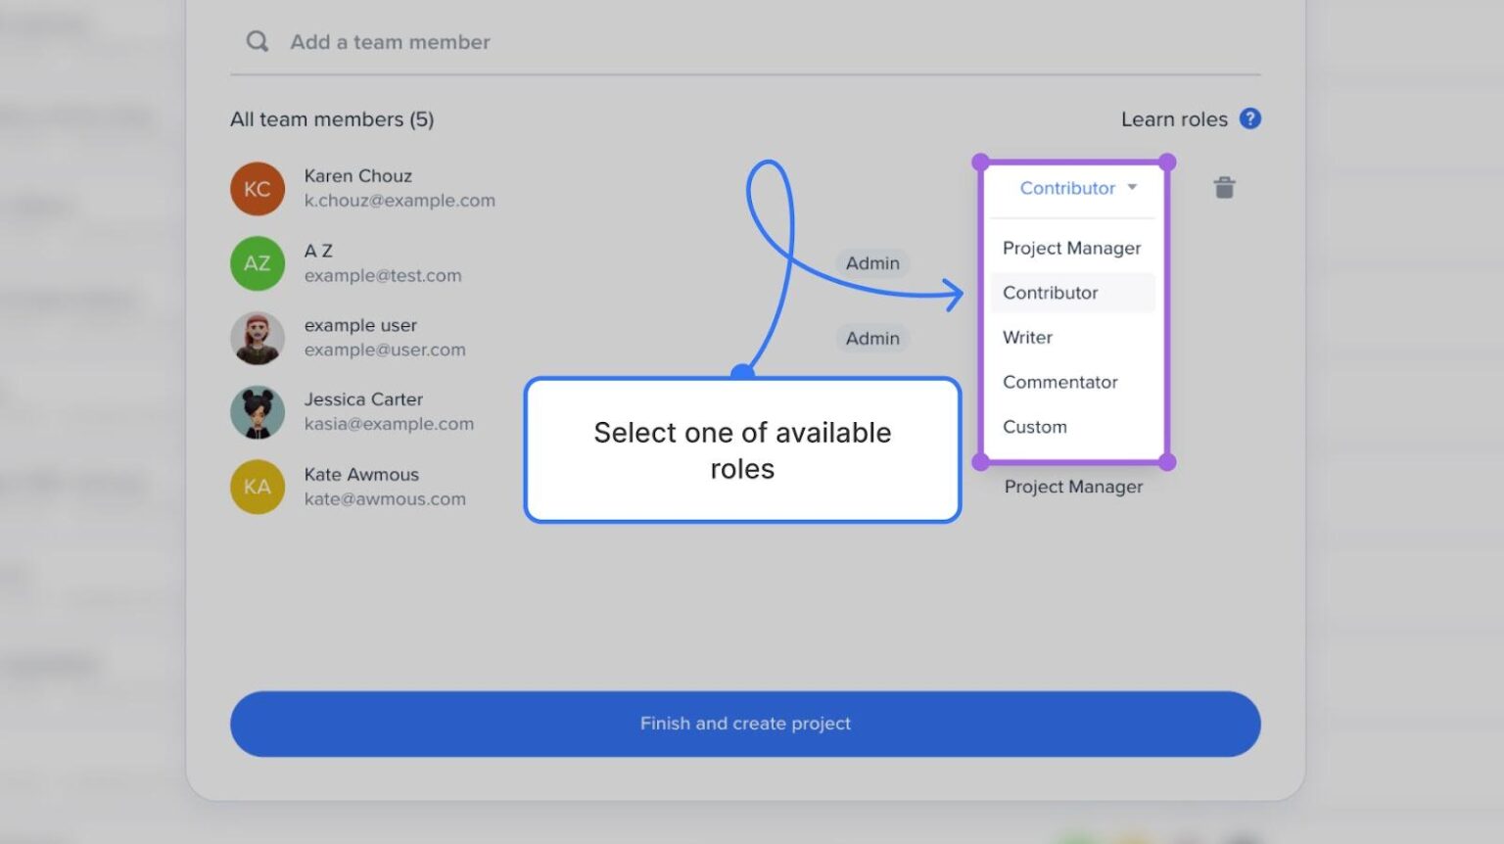Viewport: 1504px width, 844px height.
Task: Click Jessica Carter's avatar picture
Action: tap(257, 412)
